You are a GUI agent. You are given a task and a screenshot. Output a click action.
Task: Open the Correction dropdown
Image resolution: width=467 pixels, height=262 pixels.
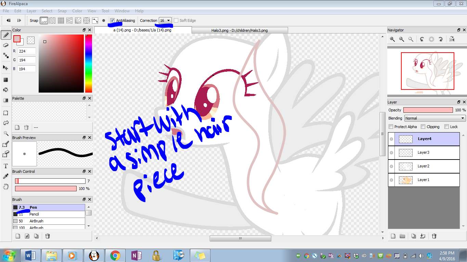click(165, 20)
